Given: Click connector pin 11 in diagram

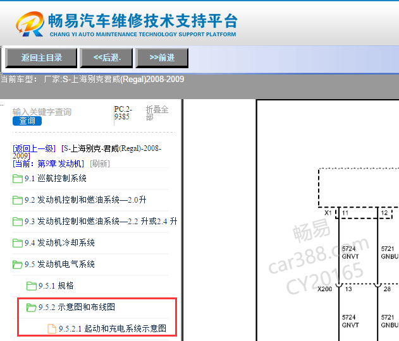Looking at the screenshot, I should [x=345, y=213].
